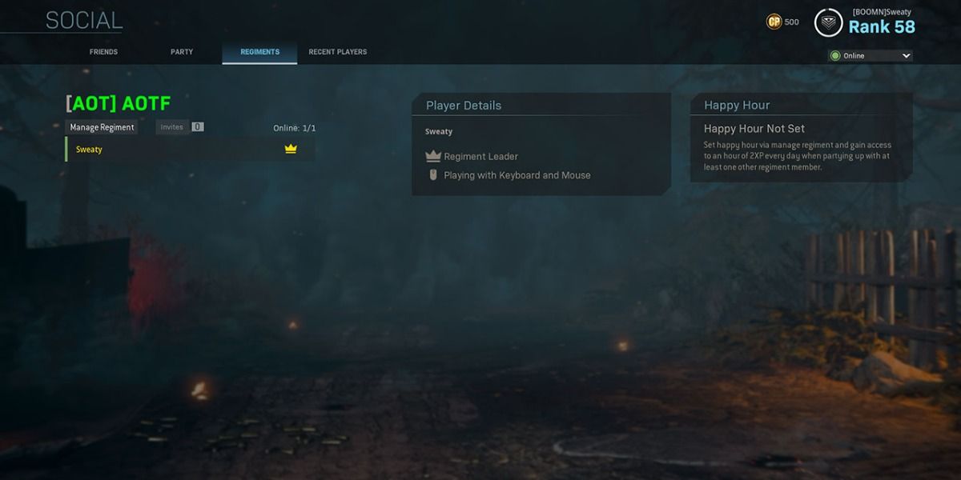The width and height of the screenshot is (961, 480).
Task: Expand the Online status dropdown arrow
Action: tap(906, 56)
